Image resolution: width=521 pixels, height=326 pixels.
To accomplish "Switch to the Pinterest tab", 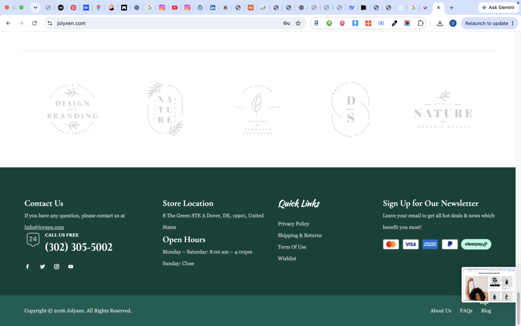I will point(73,7).
